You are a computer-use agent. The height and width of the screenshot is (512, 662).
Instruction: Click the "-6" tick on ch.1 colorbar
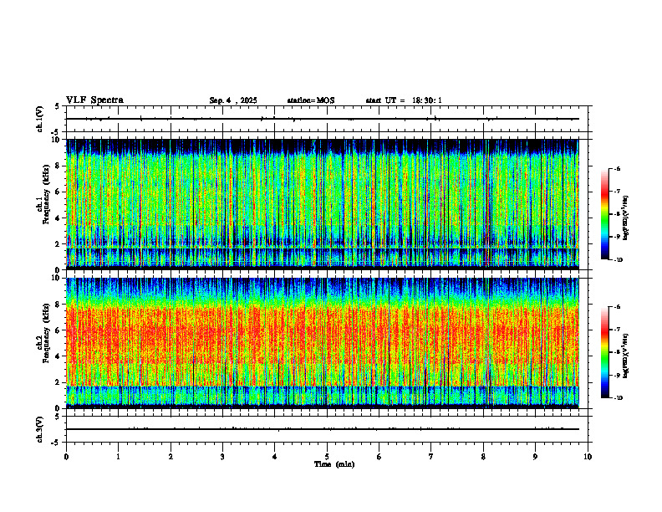pos(618,168)
